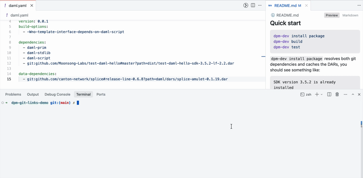The width and height of the screenshot is (363, 178).
Task: Select the README.md editor tab
Action: click(x=288, y=5)
